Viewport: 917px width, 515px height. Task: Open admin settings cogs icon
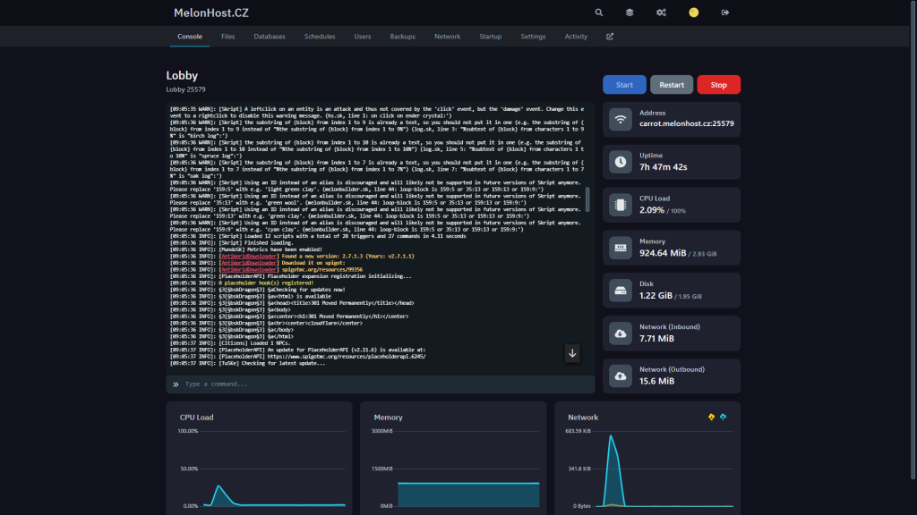(x=661, y=13)
